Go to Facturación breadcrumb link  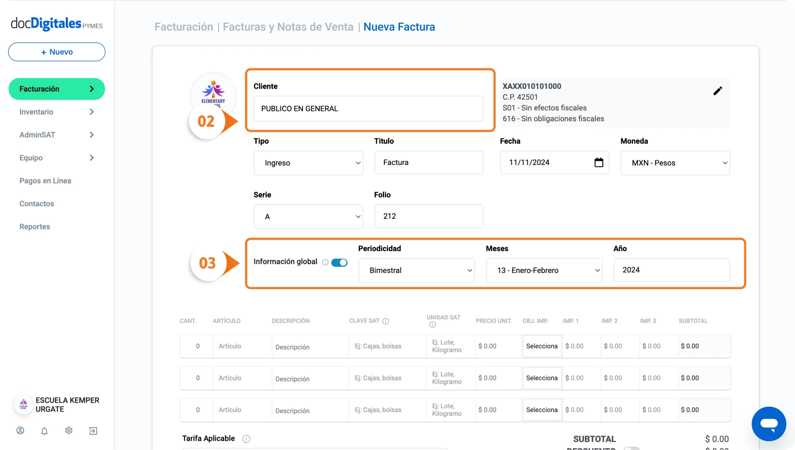pos(184,27)
